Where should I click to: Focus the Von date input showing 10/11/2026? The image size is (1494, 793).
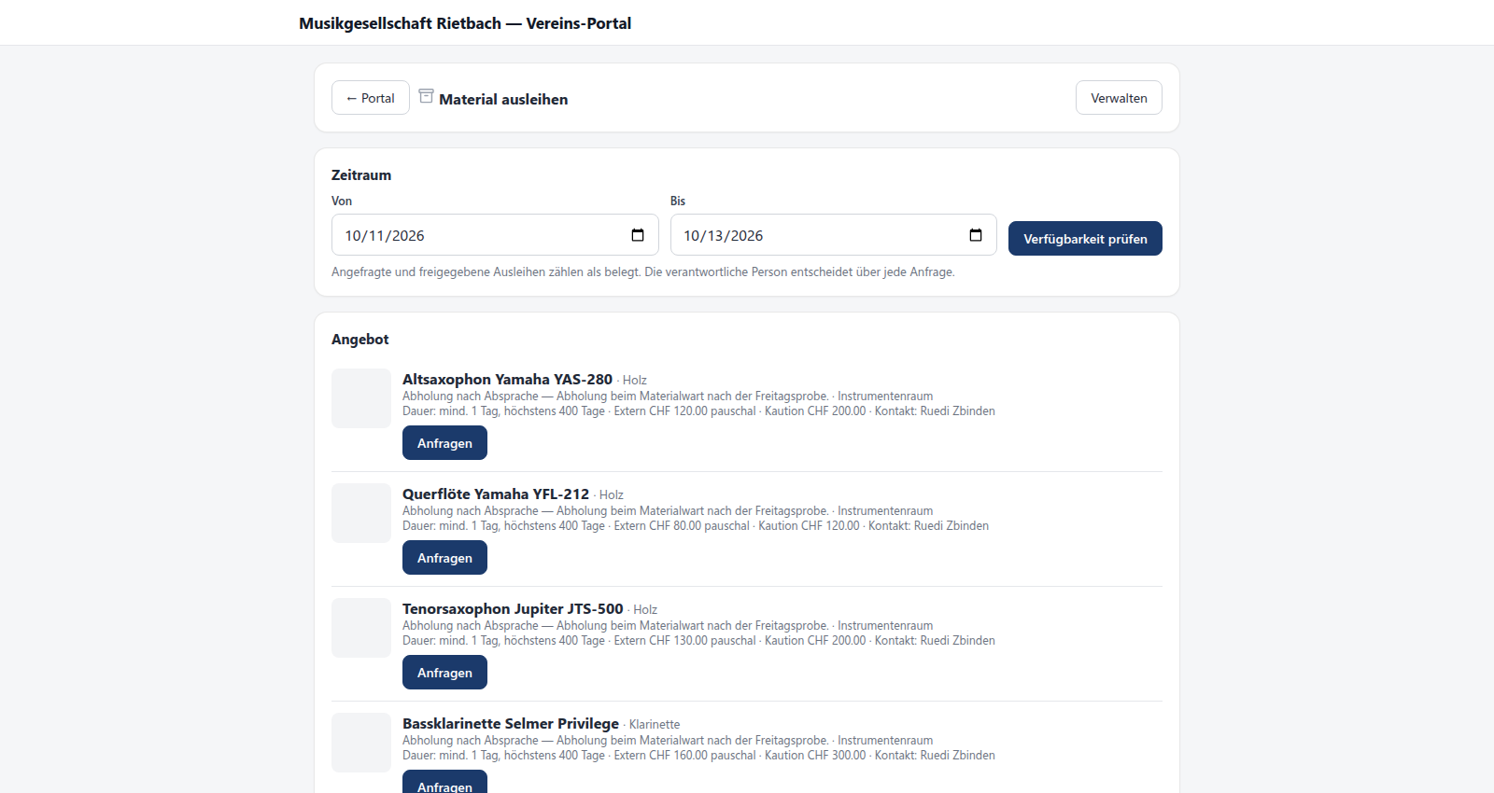coord(495,235)
